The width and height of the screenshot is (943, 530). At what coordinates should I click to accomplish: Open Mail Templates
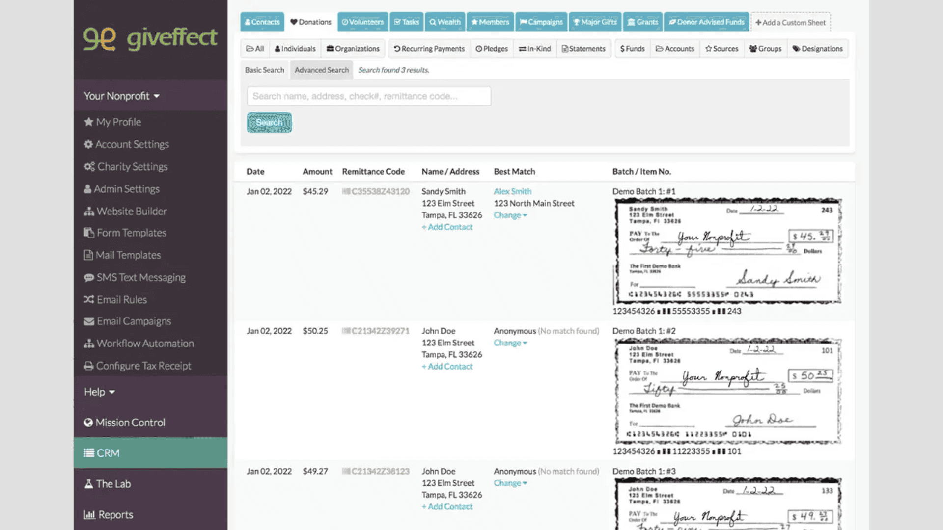click(x=122, y=255)
